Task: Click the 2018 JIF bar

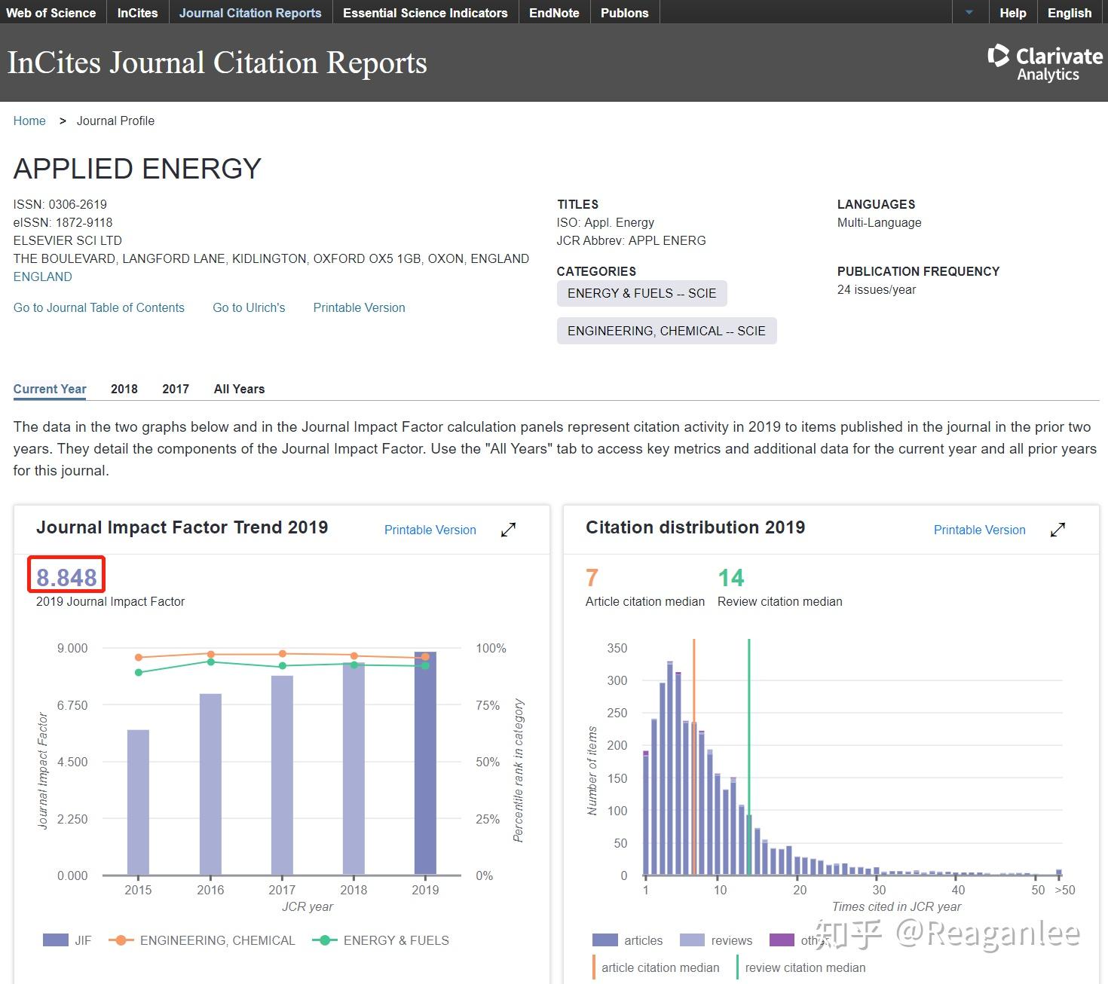Action: (354, 769)
